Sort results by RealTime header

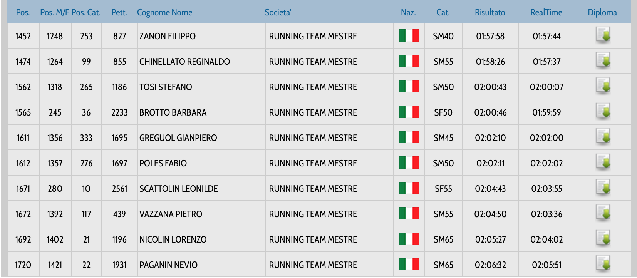point(546,12)
